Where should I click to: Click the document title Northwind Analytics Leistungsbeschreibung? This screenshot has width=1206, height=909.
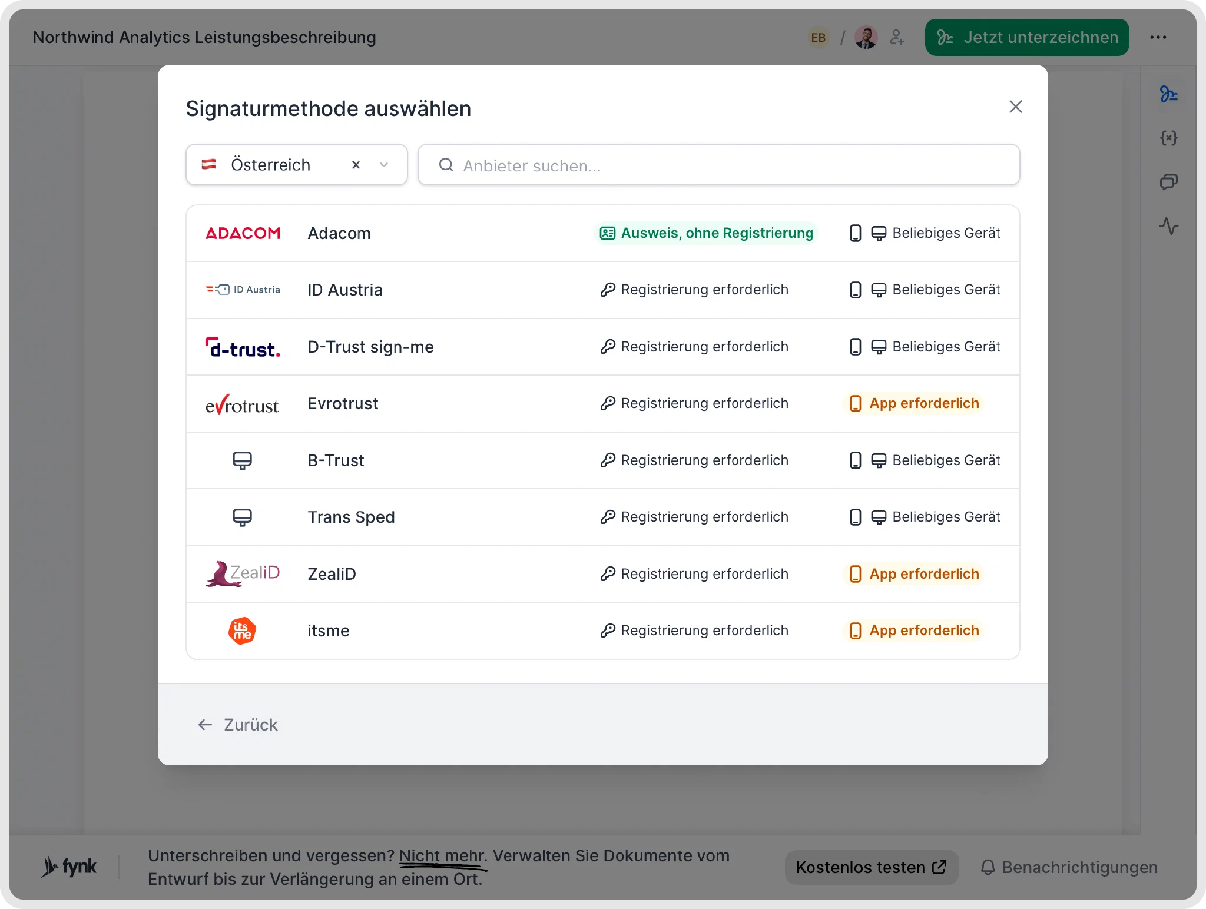point(204,37)
